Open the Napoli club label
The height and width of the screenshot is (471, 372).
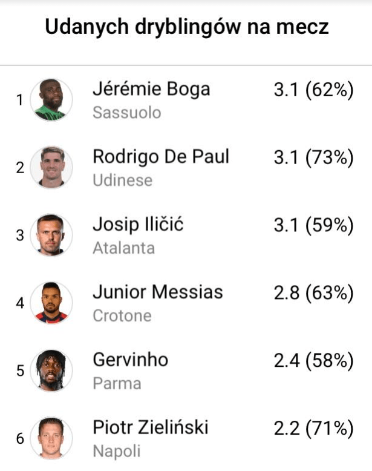[116, 452]
